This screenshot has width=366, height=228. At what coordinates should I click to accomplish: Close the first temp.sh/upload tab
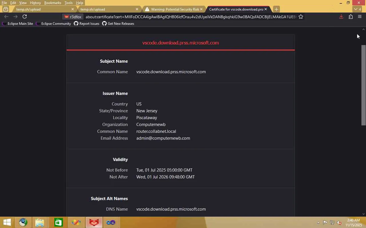73,9
